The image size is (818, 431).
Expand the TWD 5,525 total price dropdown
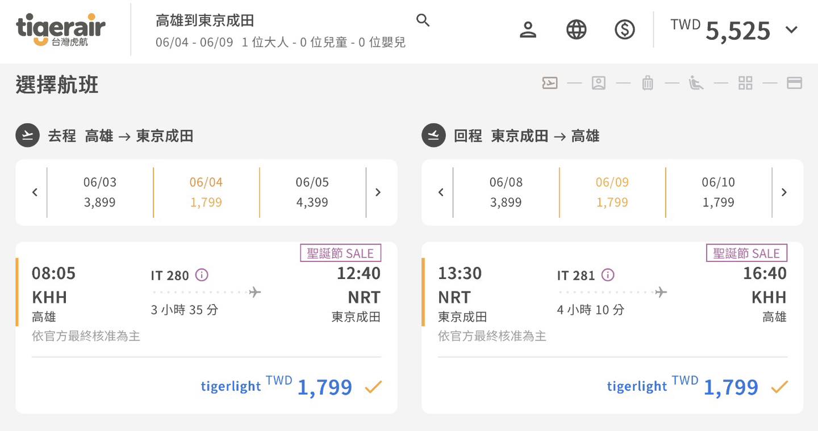[791, 30]
